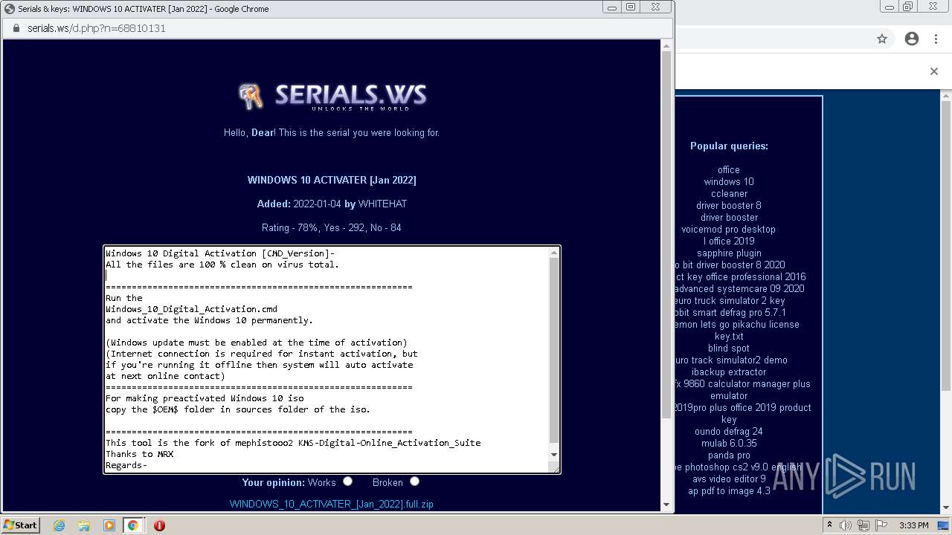Image resolution: width=952 pixels, height=535 pixels.
Task: Dismiss the bar with the X in background window
Action: click(934, 71)
